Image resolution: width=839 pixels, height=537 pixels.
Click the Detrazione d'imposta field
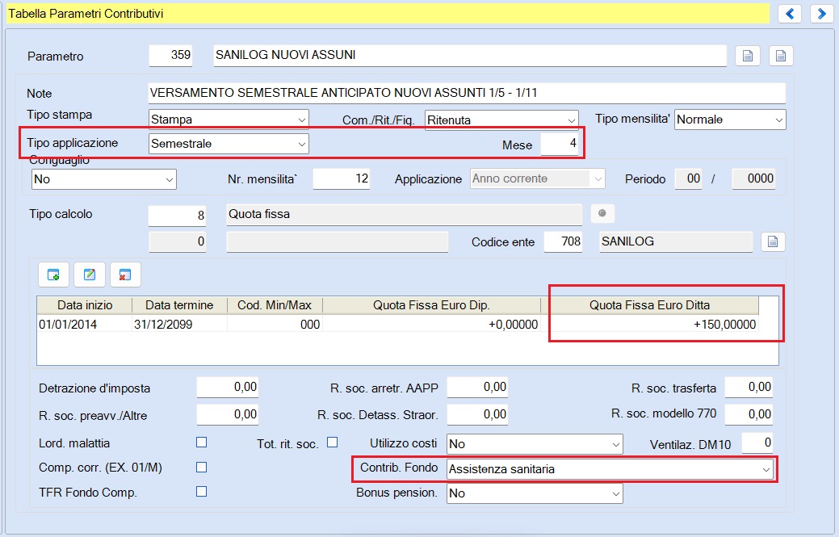coord(228,388)
